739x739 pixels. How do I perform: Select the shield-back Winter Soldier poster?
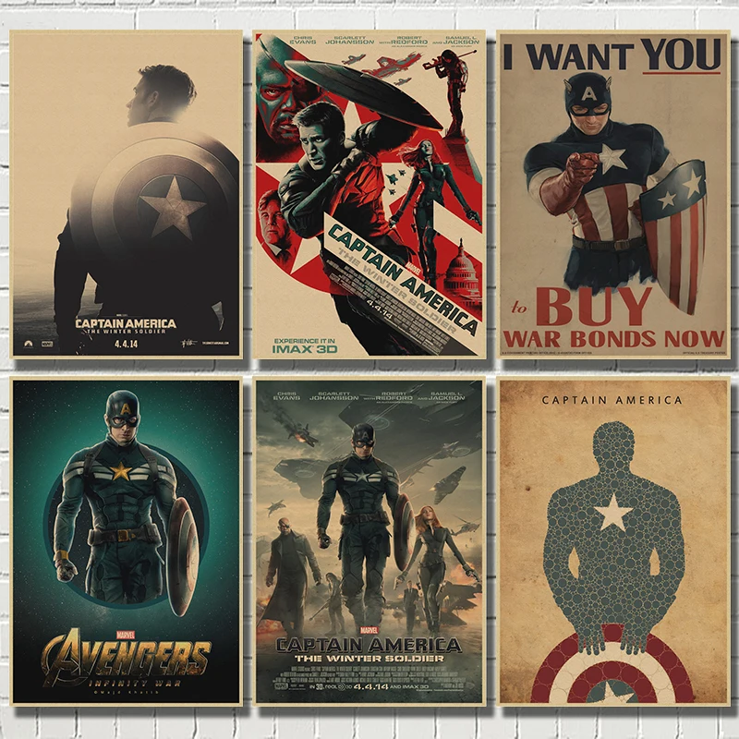tap(127, 194)
